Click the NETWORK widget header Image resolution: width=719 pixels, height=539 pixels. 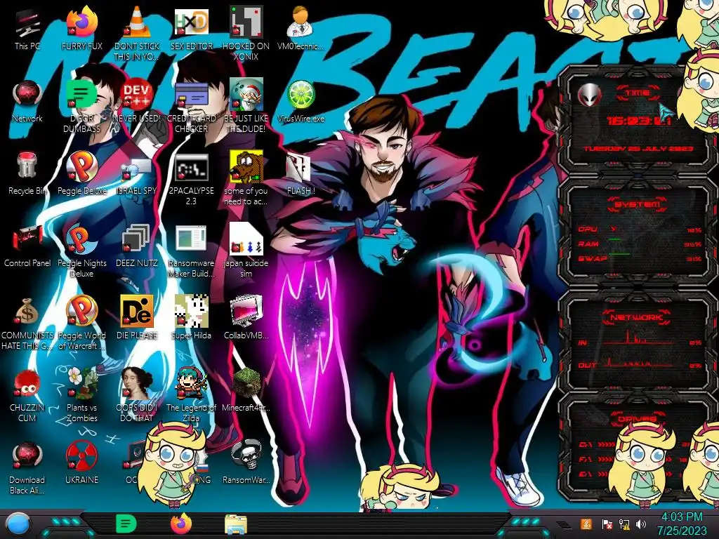pyautogui.click(x=636, y=317)
